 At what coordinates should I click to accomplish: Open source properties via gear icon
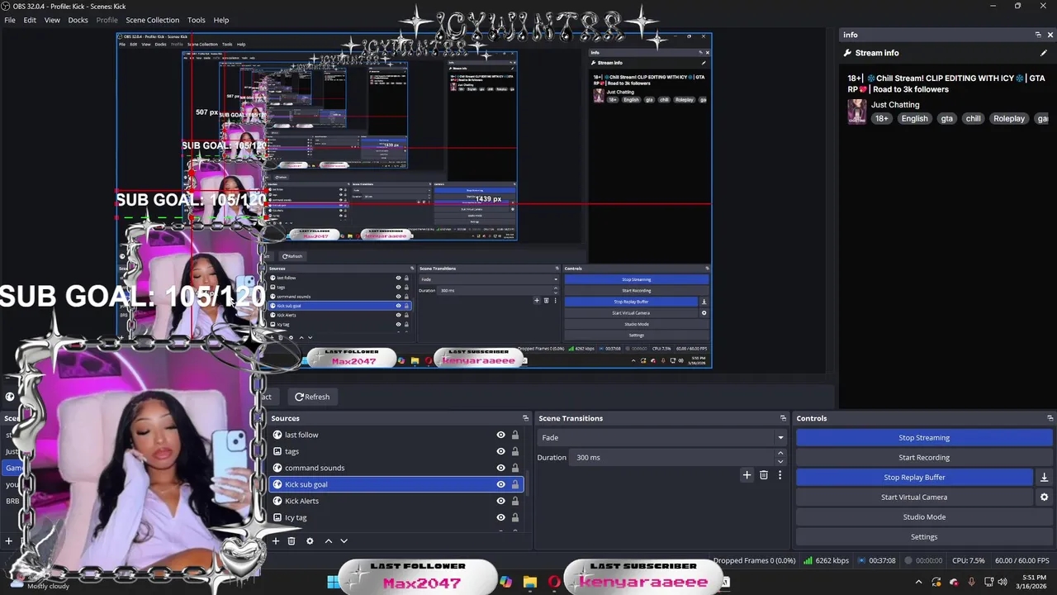[310, 541]
